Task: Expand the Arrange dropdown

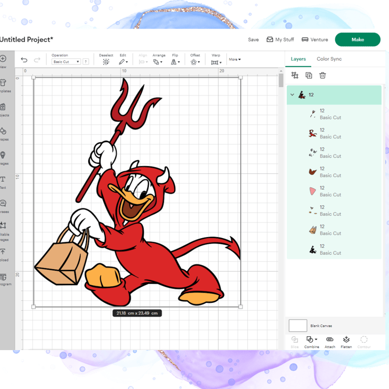Action: 158,62
